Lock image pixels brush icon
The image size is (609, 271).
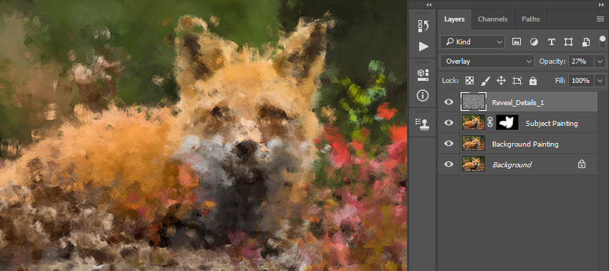click(486, 81)
